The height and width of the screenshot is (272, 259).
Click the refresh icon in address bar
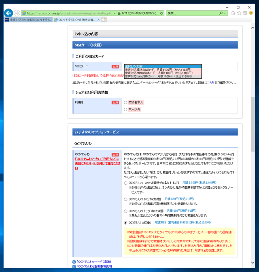click(x=161, y=13)
